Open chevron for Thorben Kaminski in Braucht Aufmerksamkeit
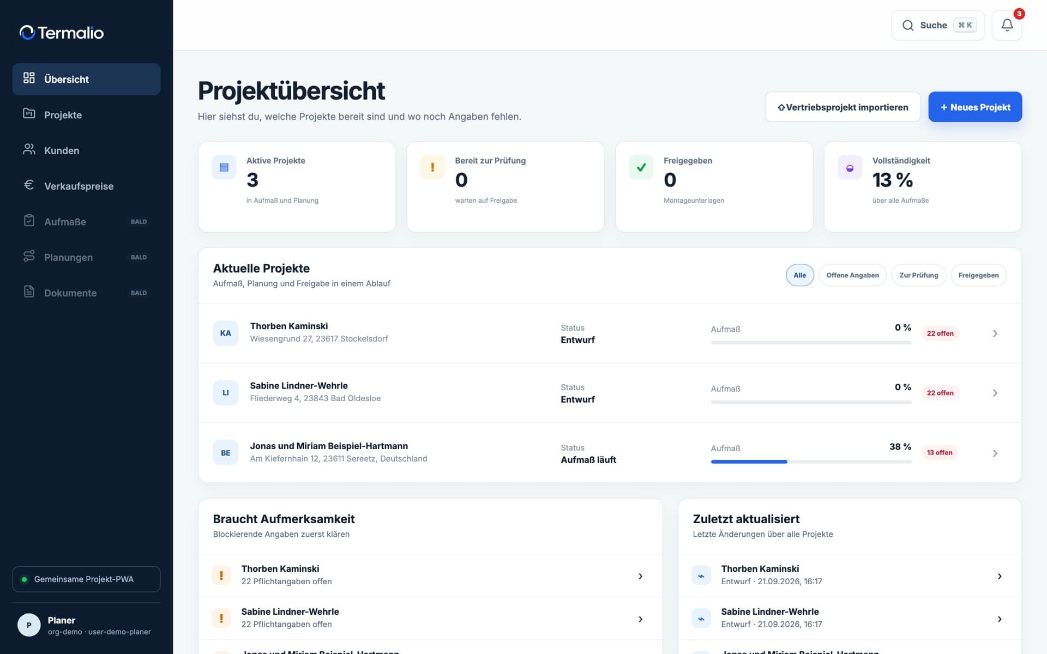 [x=640, y=576]
